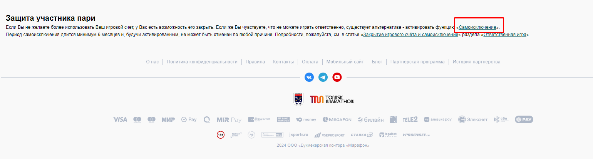Open История партнерства footer link

476,62
